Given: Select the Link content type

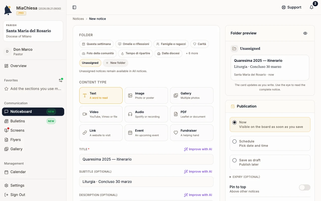Looking at the screenshot, I should pos(101,133).
